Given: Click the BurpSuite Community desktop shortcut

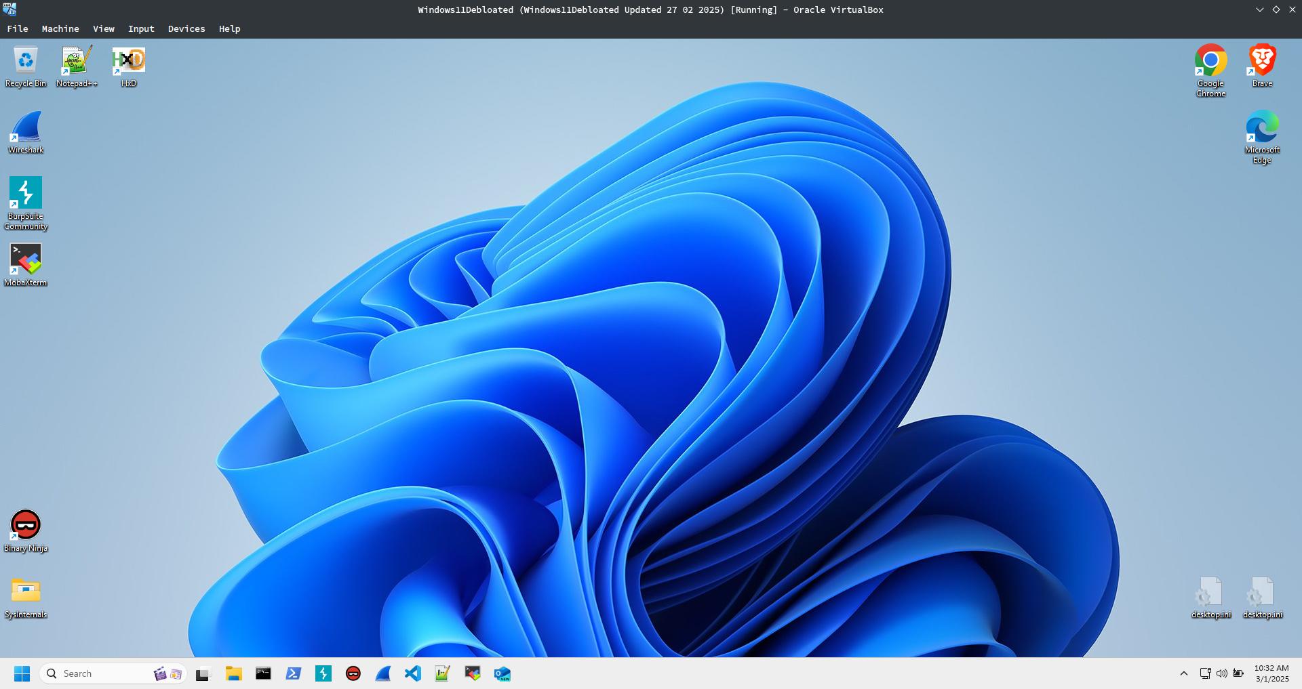Looking at the screenshot, I should [x=26, y=203].
